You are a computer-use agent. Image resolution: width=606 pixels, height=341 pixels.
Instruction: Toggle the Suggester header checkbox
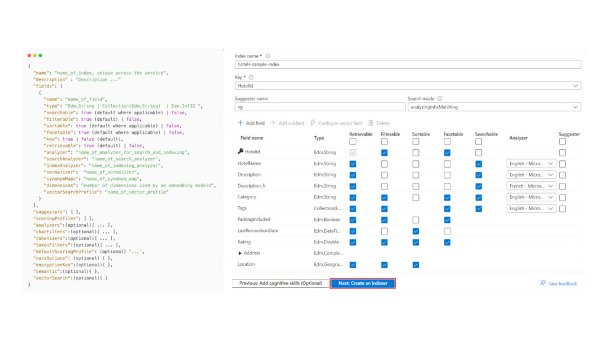coord(562,142)
